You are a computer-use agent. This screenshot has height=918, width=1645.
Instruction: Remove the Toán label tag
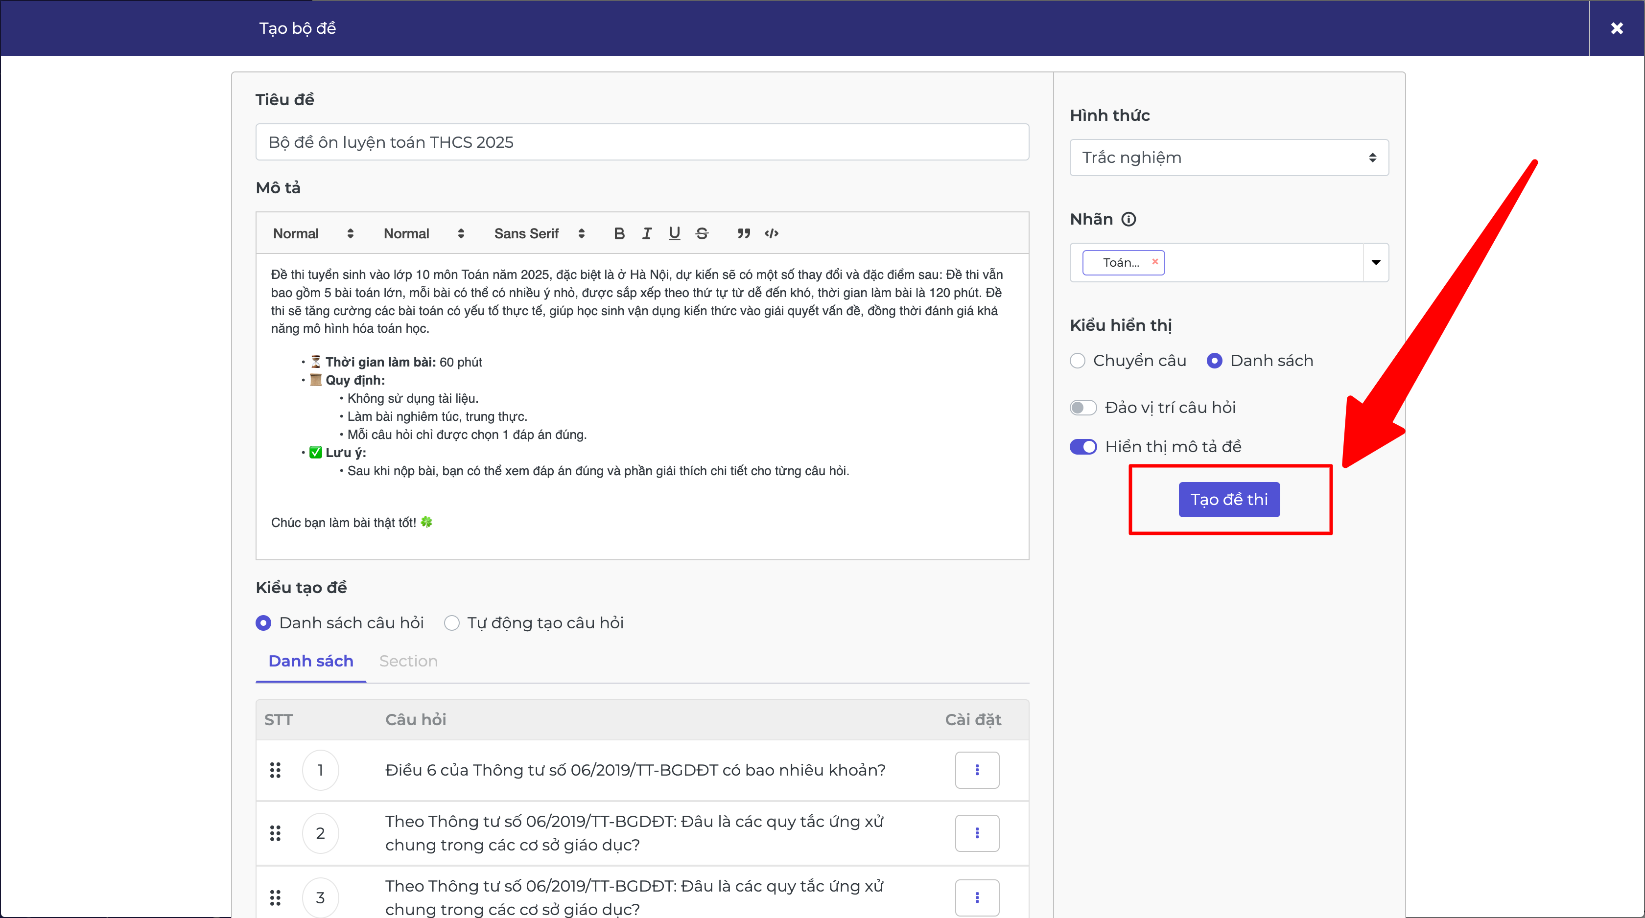[x=1154, y=262]
